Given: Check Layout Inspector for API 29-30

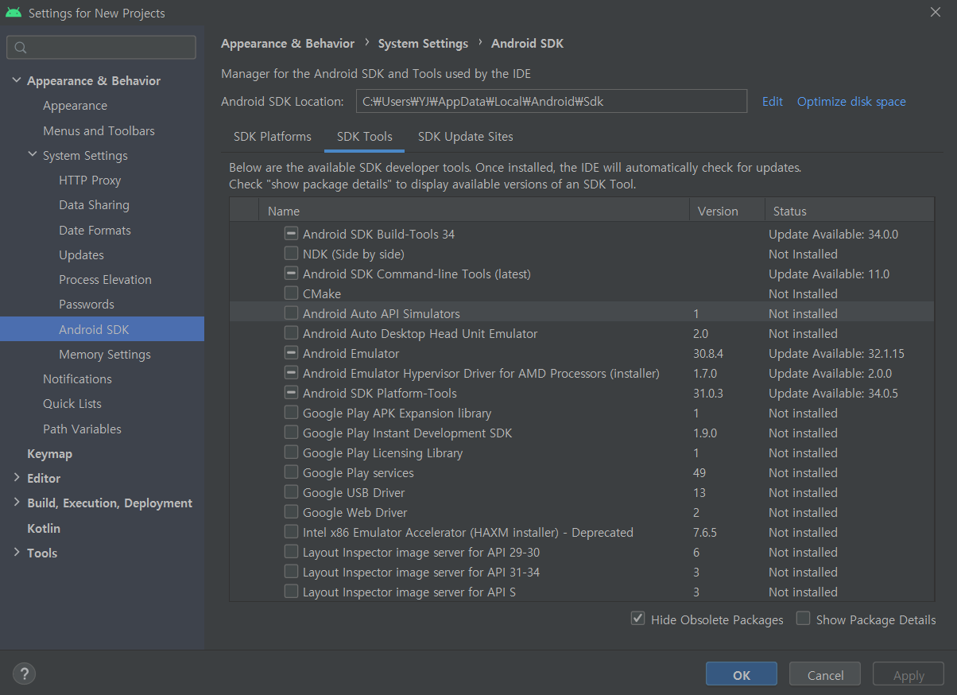Looking at the screenshot, I should [x=291, y=552].
